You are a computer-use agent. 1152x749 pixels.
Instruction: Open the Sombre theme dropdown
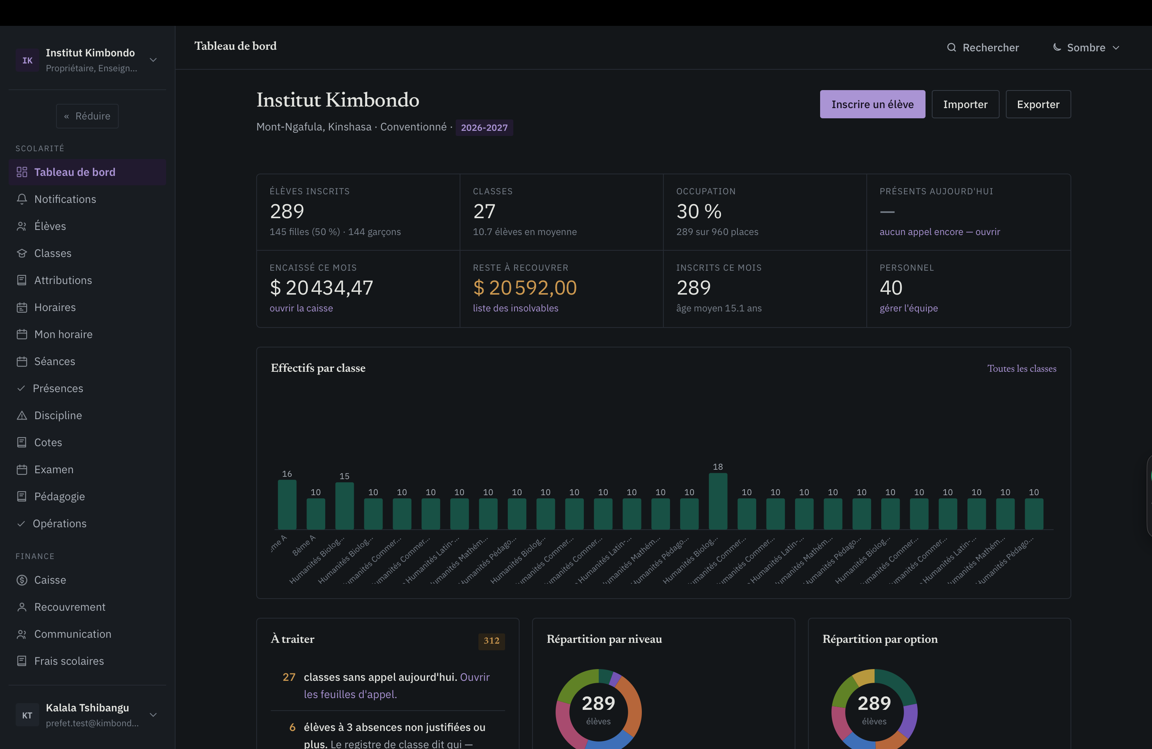click(1087, 47)
